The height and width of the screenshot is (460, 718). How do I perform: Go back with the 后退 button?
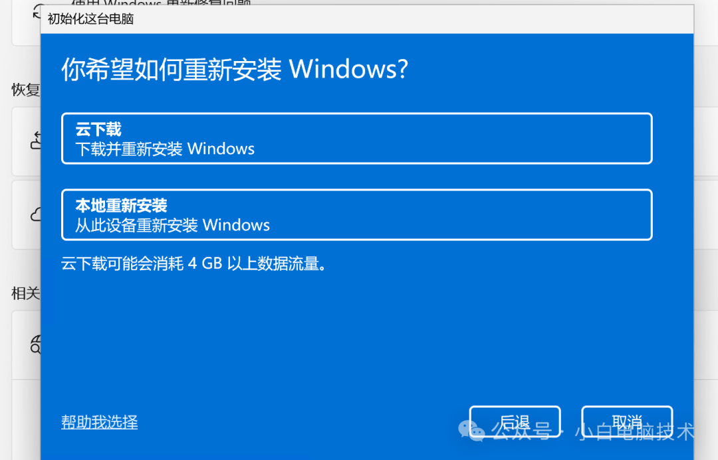515,421
